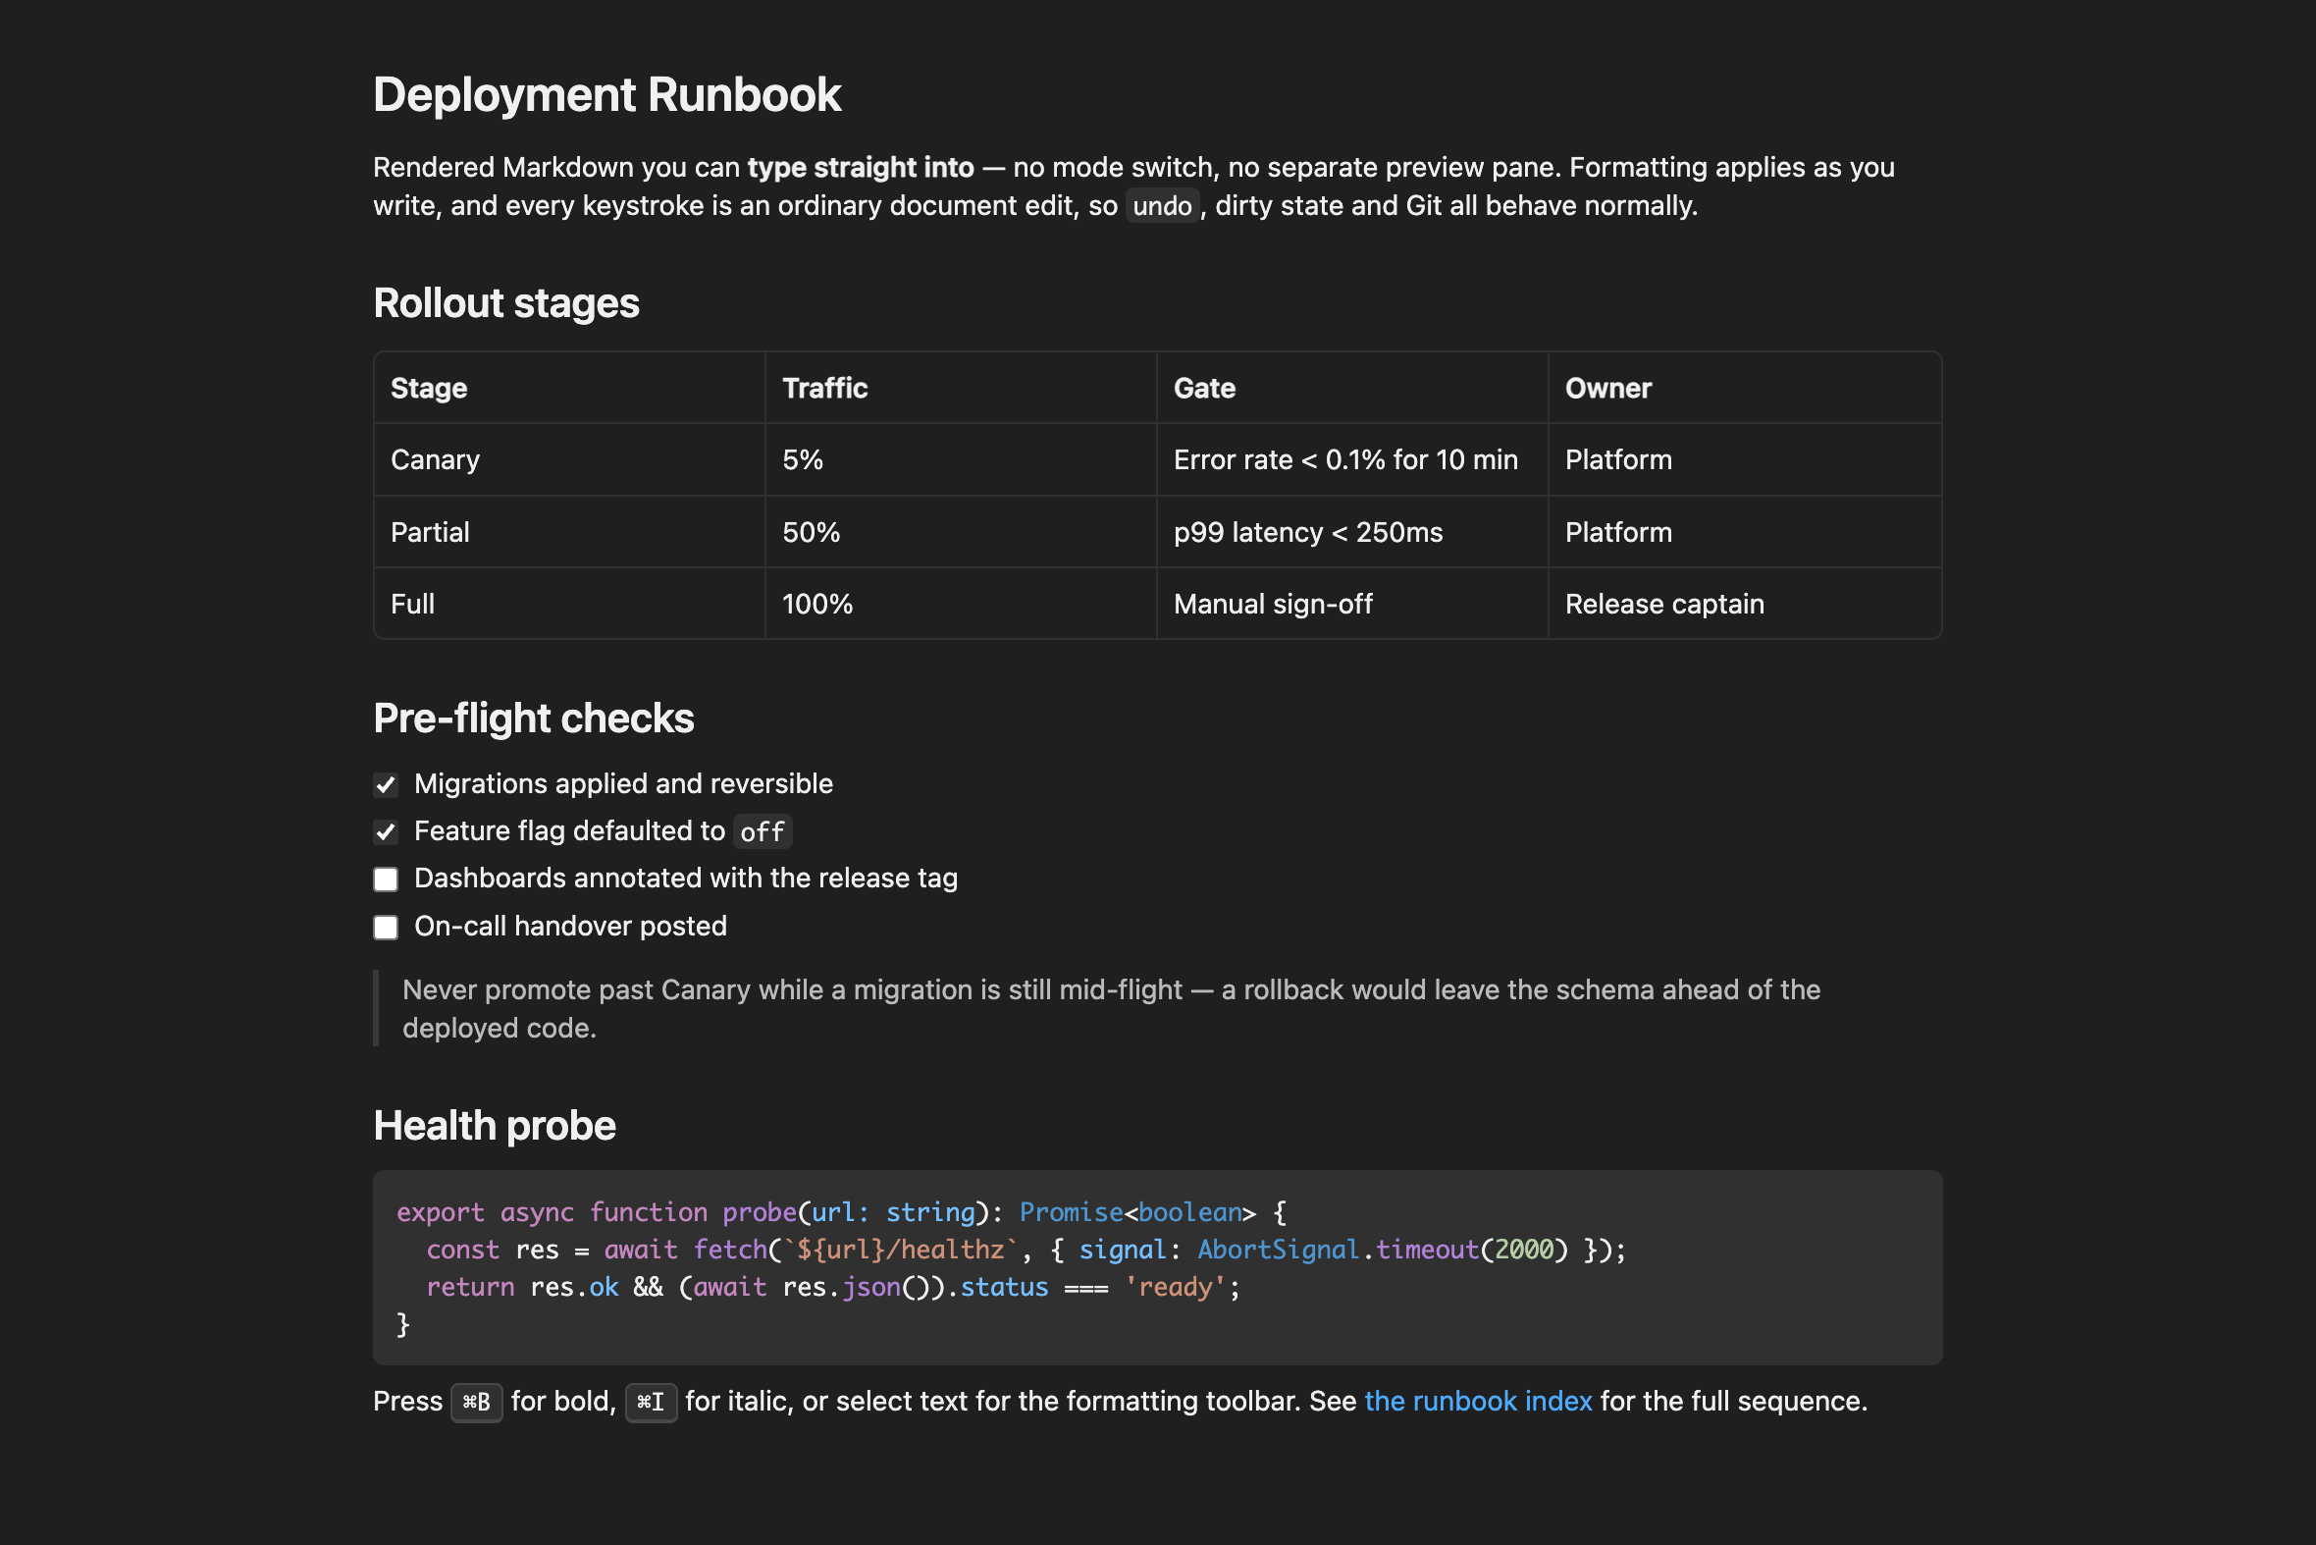
Task: Click 'p99 latency < 250ms' gate cell
Action: [1351, 532]
